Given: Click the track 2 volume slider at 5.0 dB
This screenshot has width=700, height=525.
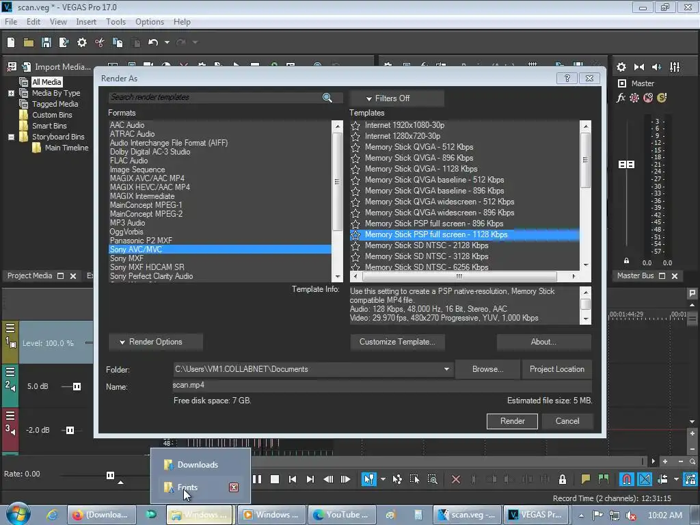Looking at the screenshot, I should 77,387.
